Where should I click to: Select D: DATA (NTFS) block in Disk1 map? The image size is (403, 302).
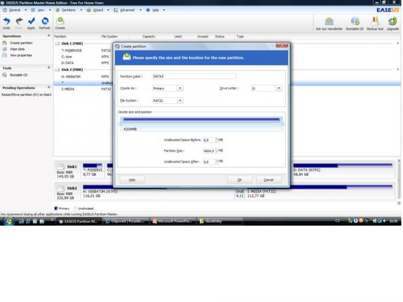tap(343, 170)
